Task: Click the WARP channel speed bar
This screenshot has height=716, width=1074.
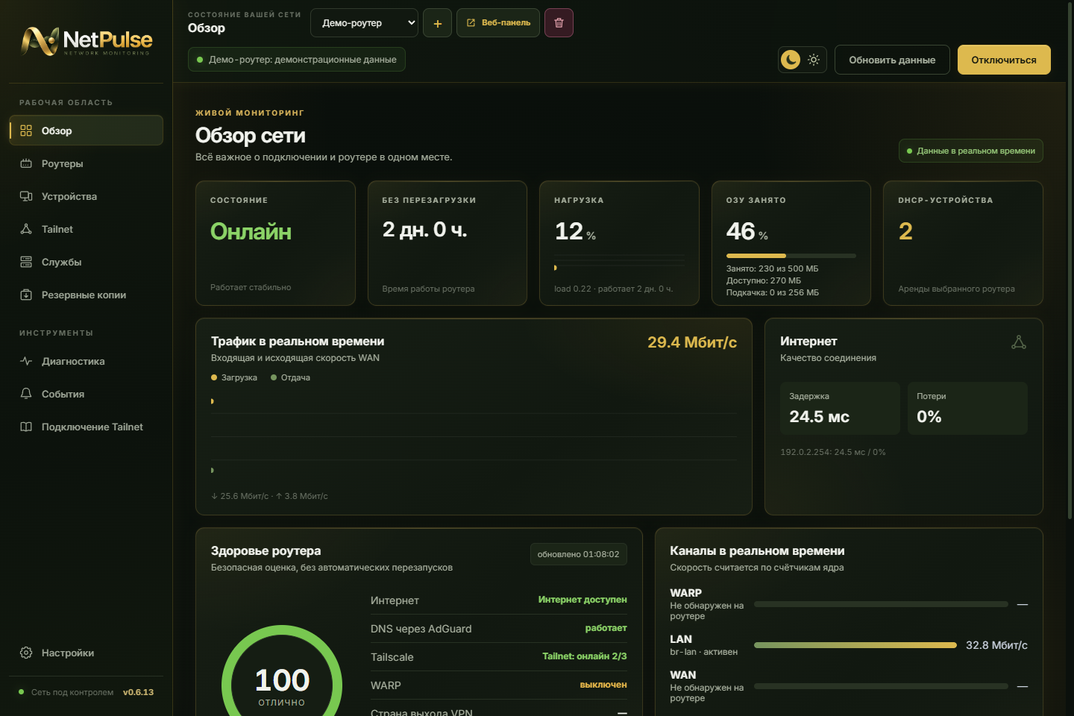Action: point(881,604)
